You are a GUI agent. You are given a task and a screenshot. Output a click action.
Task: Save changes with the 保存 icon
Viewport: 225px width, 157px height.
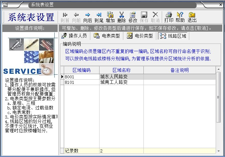(144, 17)
